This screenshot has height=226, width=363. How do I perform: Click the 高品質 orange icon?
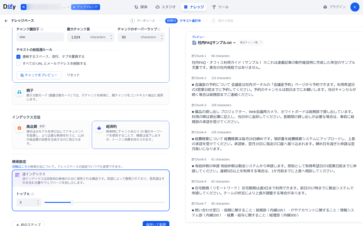tap(19, 128)
